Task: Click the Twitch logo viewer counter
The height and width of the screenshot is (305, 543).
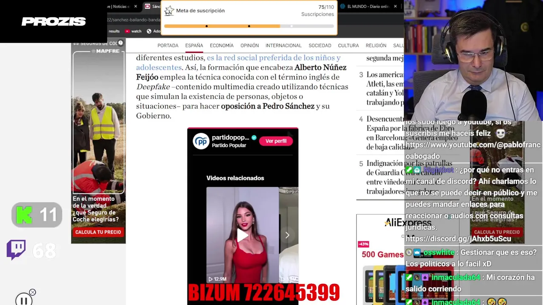Action: [31, 250]
